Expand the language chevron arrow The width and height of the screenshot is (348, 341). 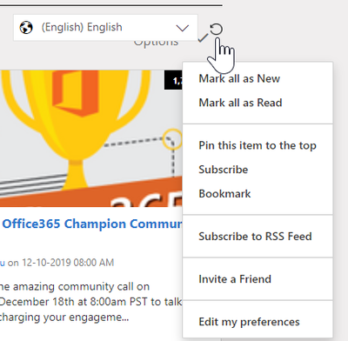coord(183,28)
